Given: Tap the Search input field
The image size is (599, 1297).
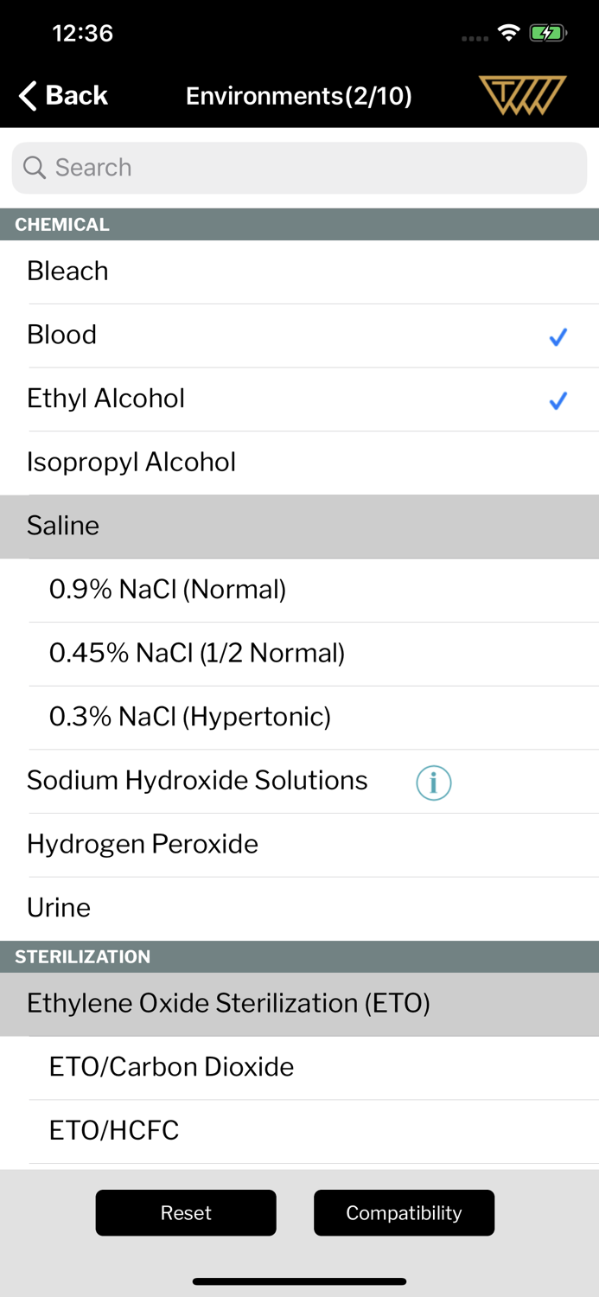Looking at the screenshot, I should [299, 167].
